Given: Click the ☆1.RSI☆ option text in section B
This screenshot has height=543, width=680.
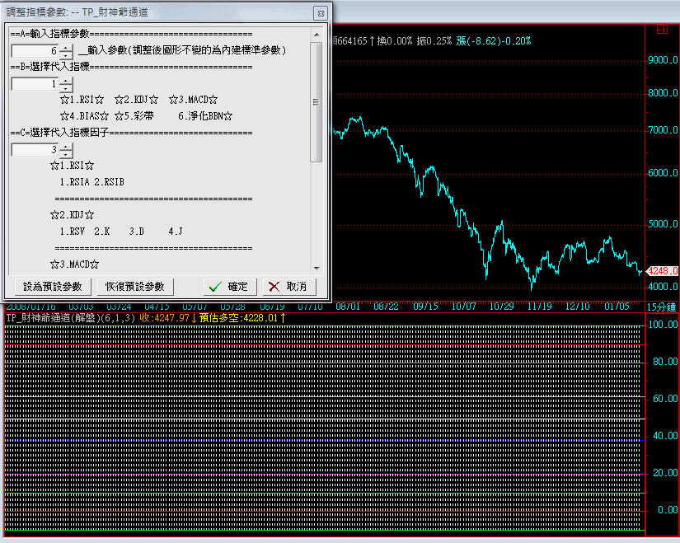Looking at the screenshot, I should point(82,100).
